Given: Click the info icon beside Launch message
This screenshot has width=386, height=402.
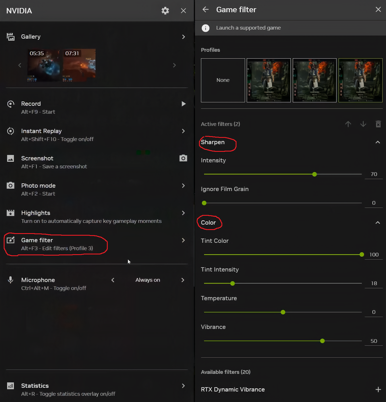Looking at the screenshot, I should 206,28.
